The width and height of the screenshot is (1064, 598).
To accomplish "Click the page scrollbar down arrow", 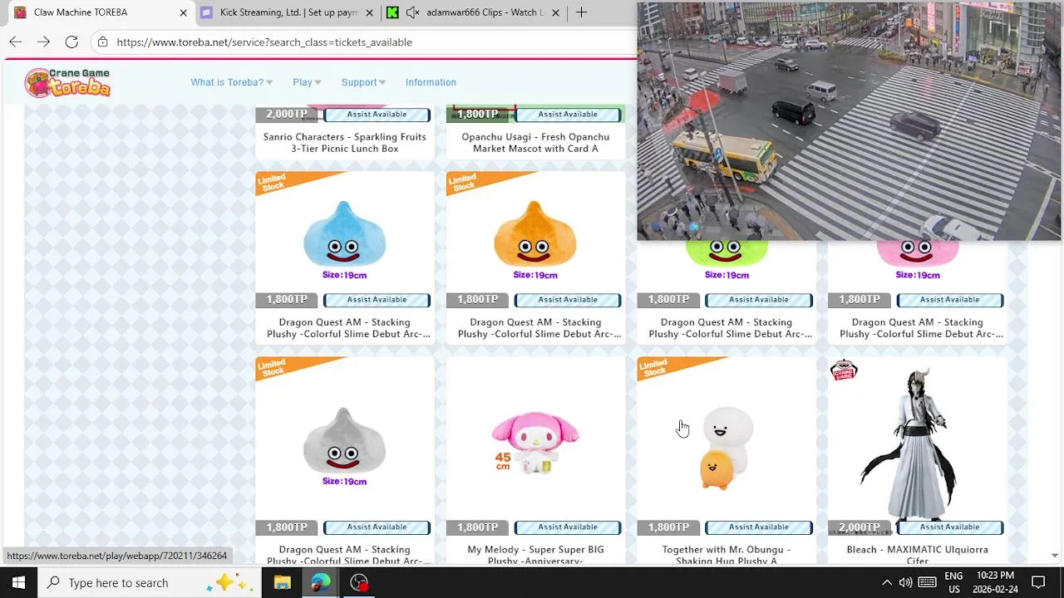I will pos(1055,556).
